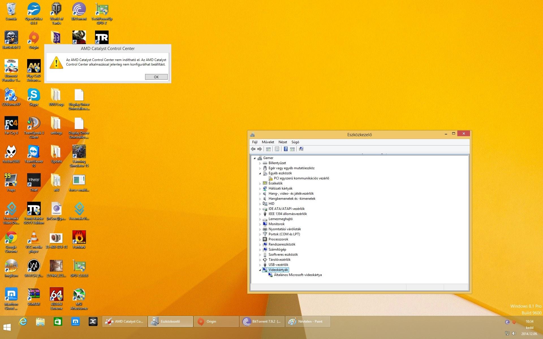Click the volume speaker tray icon
Image resolution: width=543 pixels, height=339 pixels.
click(x=514, y=333)
